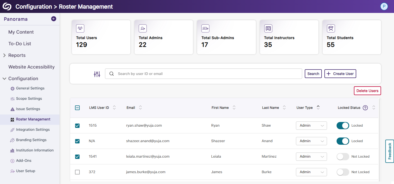Viewport: 394px width, 184px height.
Task: Unlock Shazeer Anand using the toggle
Action: coord(343,141)
